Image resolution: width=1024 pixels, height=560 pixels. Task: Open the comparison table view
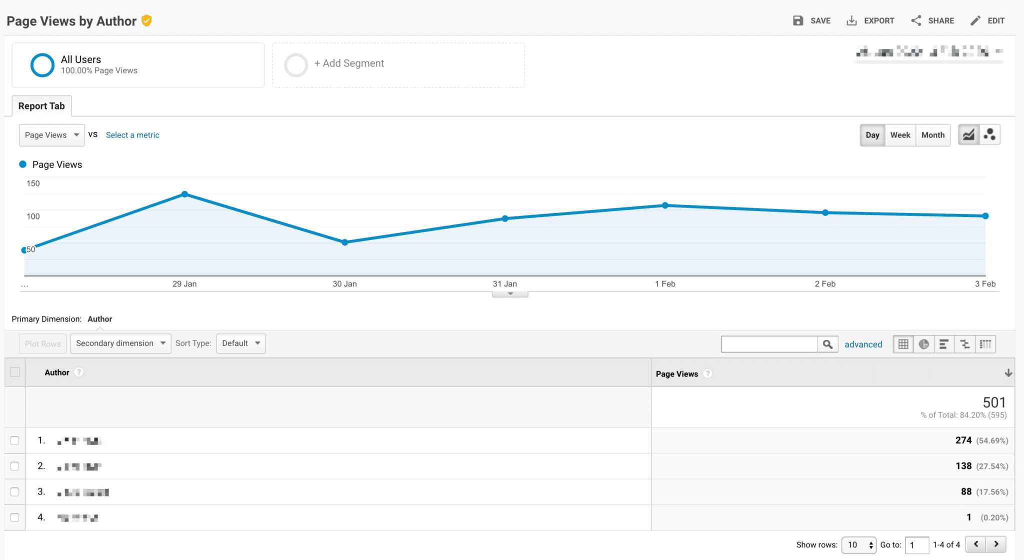point(965,344)
